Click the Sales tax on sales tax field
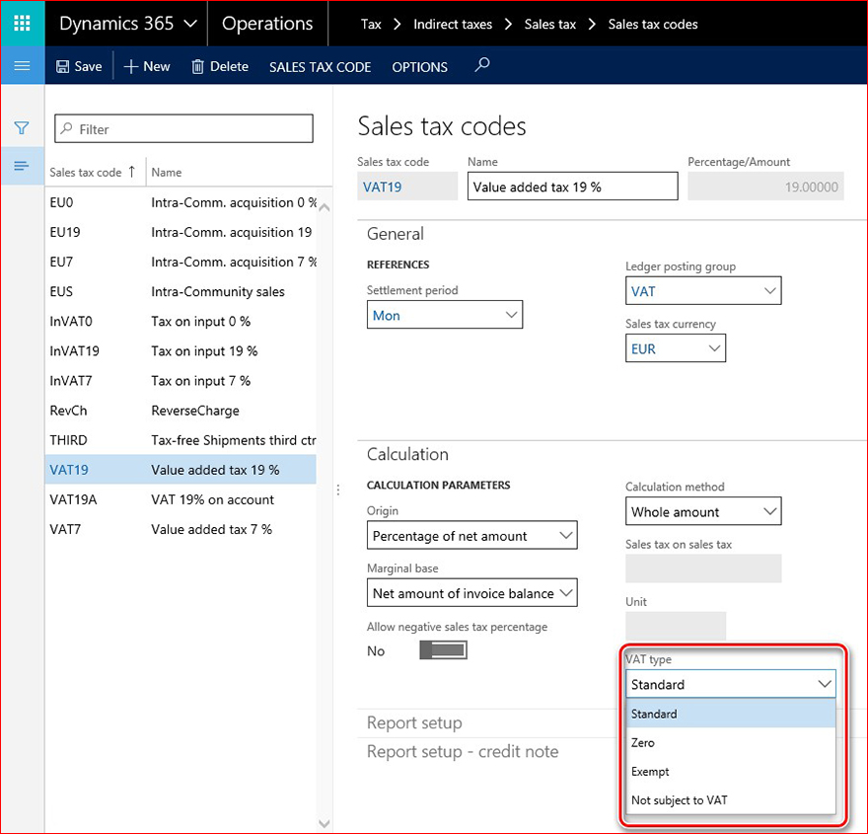This screenshot has height=834, width=868. (703, 569)
